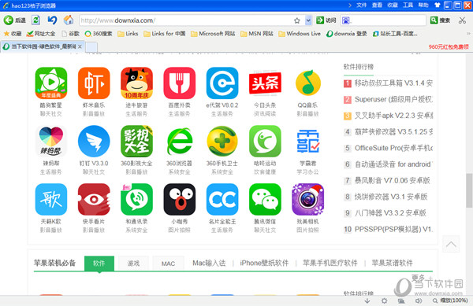Click the shirt skin icon in title bar

(437, 6)
